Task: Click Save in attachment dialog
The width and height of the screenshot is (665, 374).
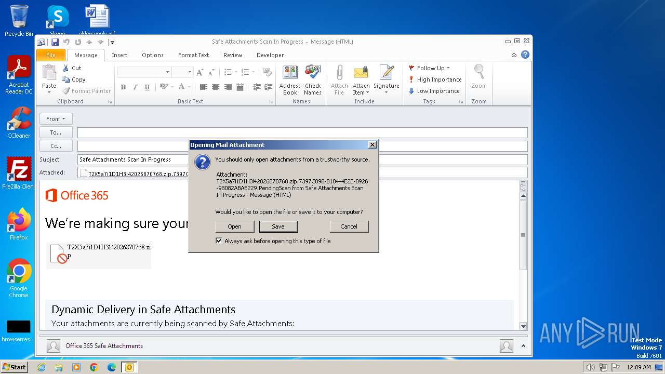Action: click(278, 226)
